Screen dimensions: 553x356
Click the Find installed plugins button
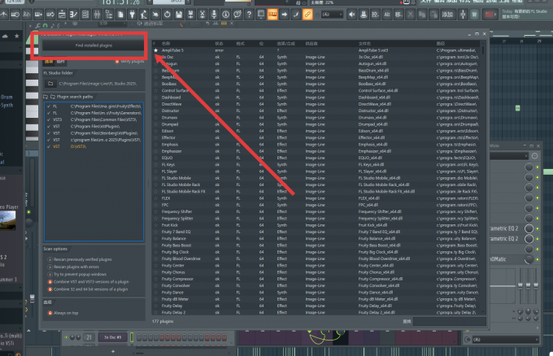click(94, 46)
